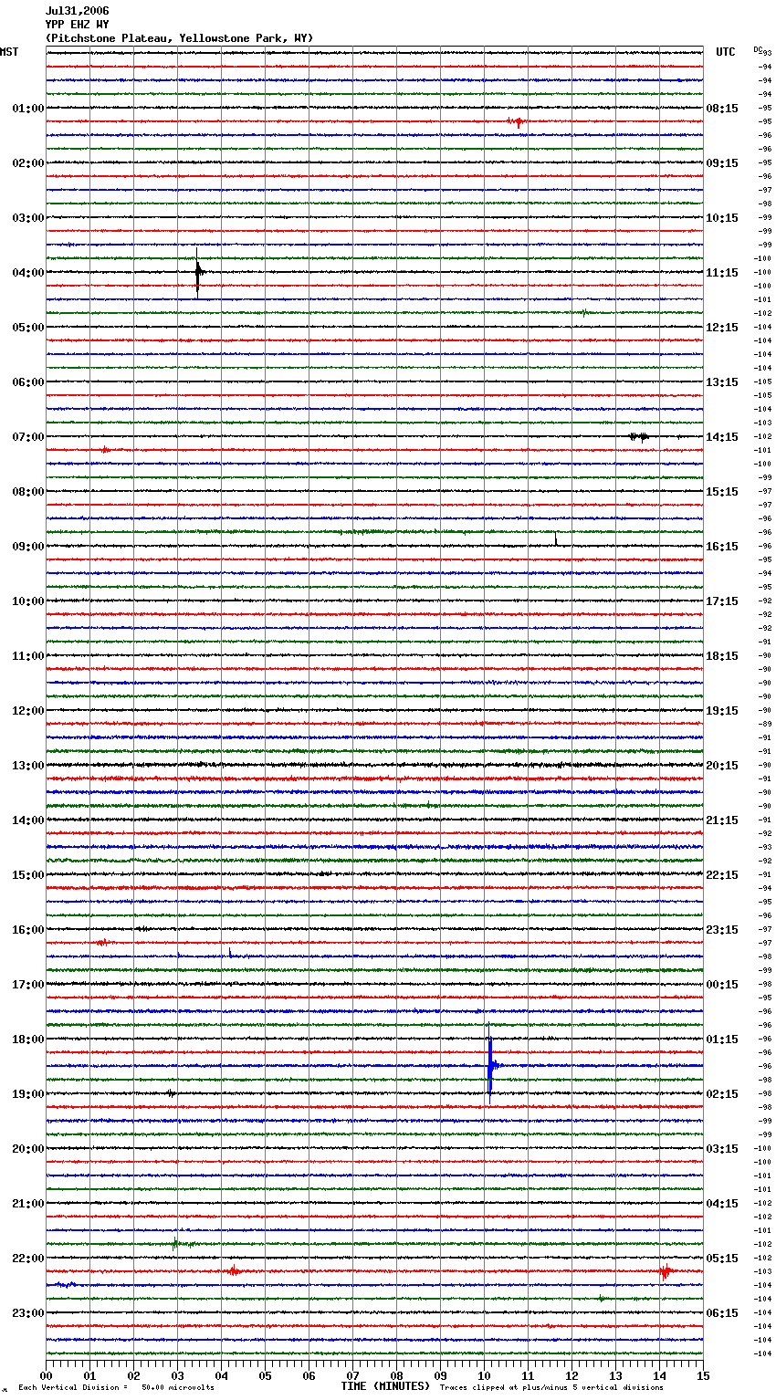
Task: Click the 01:15 UTC time label
Action: (x=722, y=1040)
